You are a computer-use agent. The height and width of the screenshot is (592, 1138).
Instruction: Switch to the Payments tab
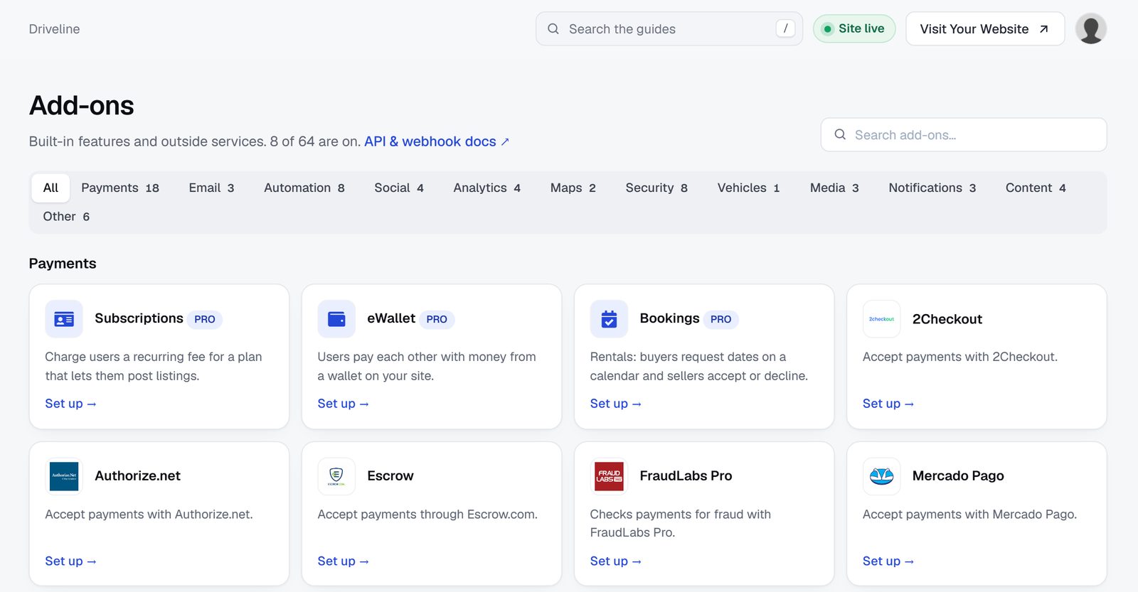coord(120,188)
